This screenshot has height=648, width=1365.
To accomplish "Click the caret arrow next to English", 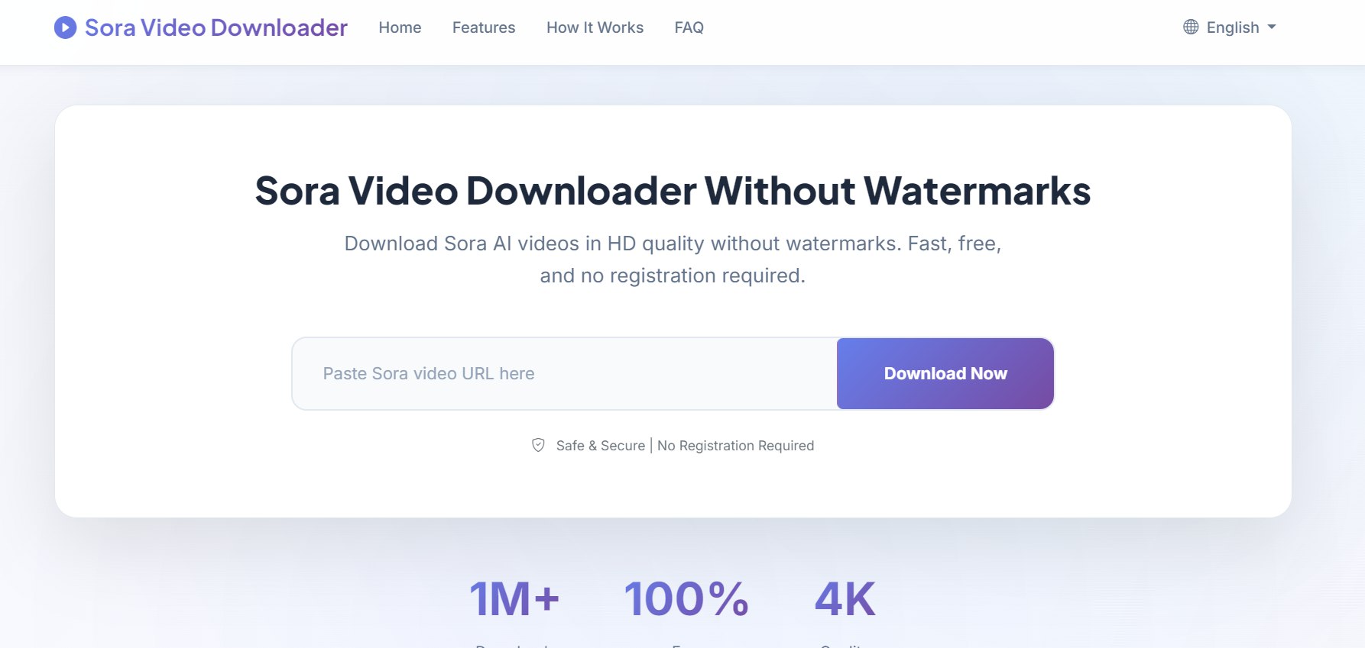I will [x=1272, y=27].
